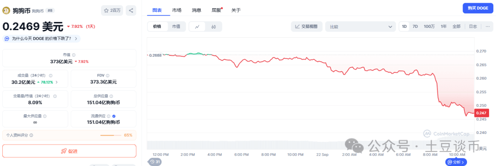Open the FDV info icon

click(107, 75)
